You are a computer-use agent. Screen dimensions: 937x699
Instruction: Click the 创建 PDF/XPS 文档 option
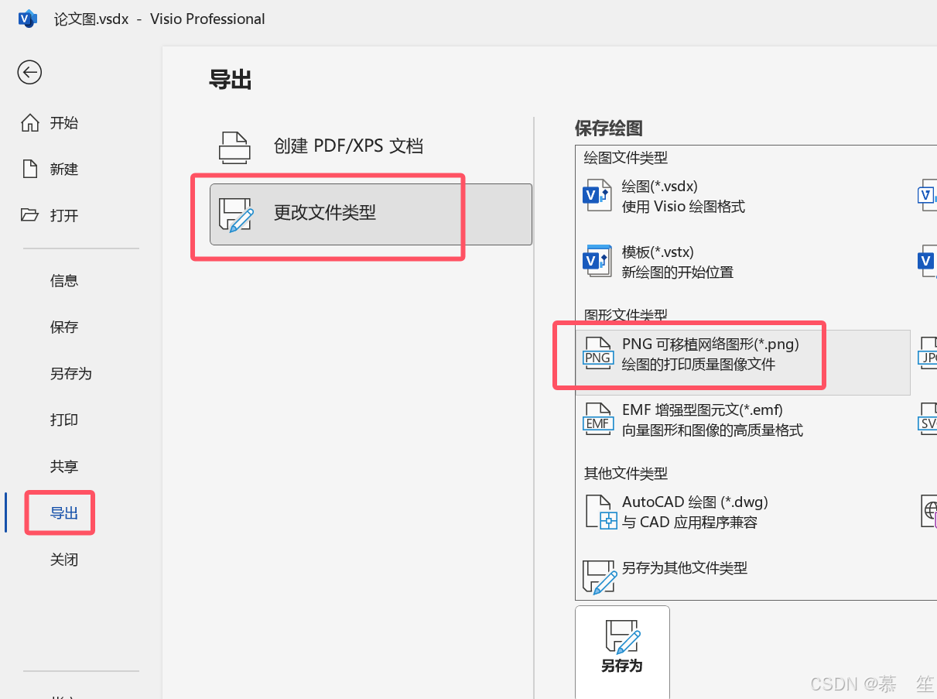pyautogui.click(x=371, y=146)
